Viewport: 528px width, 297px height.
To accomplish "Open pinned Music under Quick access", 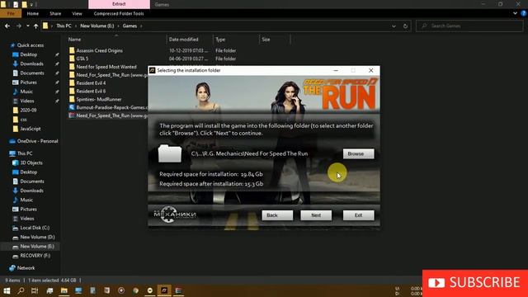I will point(26,92).
